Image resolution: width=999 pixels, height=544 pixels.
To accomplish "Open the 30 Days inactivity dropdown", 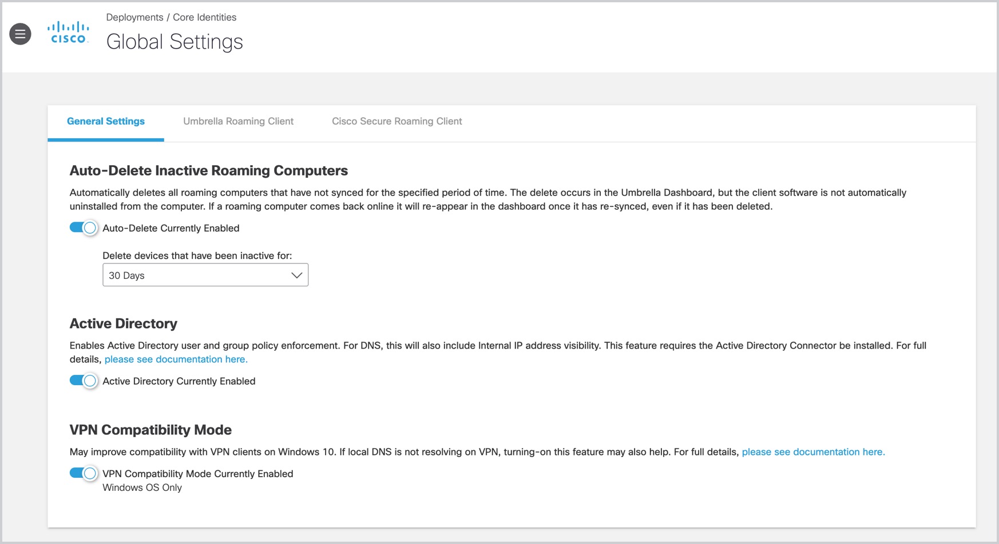I will [205, 275].
